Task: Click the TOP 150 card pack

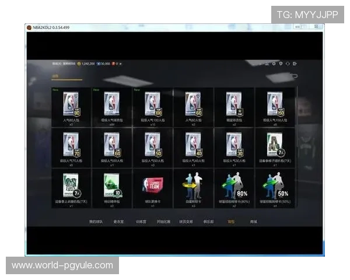Action: [x=275, y=106]
